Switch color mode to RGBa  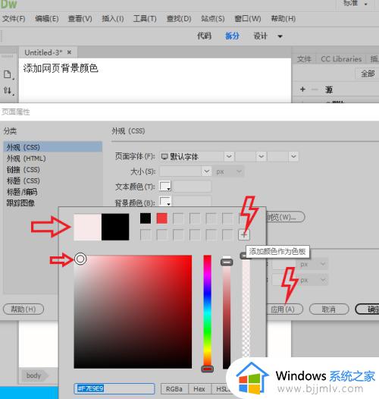tap(174, 389)
